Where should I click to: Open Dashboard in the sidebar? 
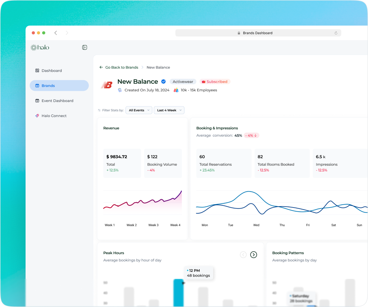click(x=59, y=70)
